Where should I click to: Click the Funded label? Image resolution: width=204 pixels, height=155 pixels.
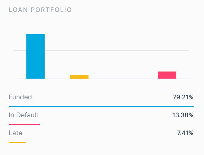tap(20, 97)
